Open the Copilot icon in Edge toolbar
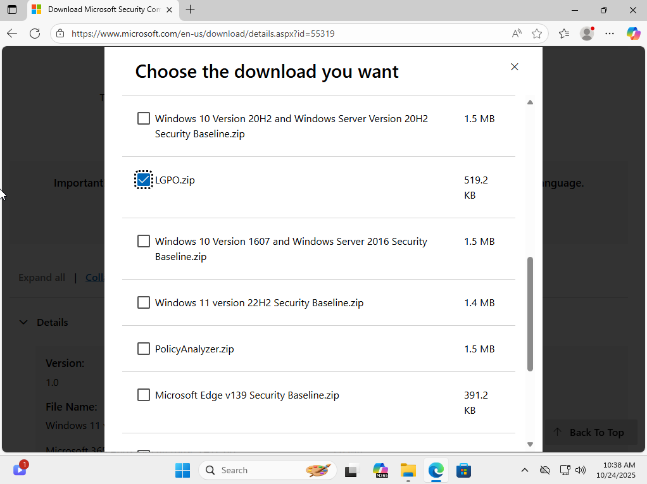This screenshot has width=647, height=484. tap(633, 34)
